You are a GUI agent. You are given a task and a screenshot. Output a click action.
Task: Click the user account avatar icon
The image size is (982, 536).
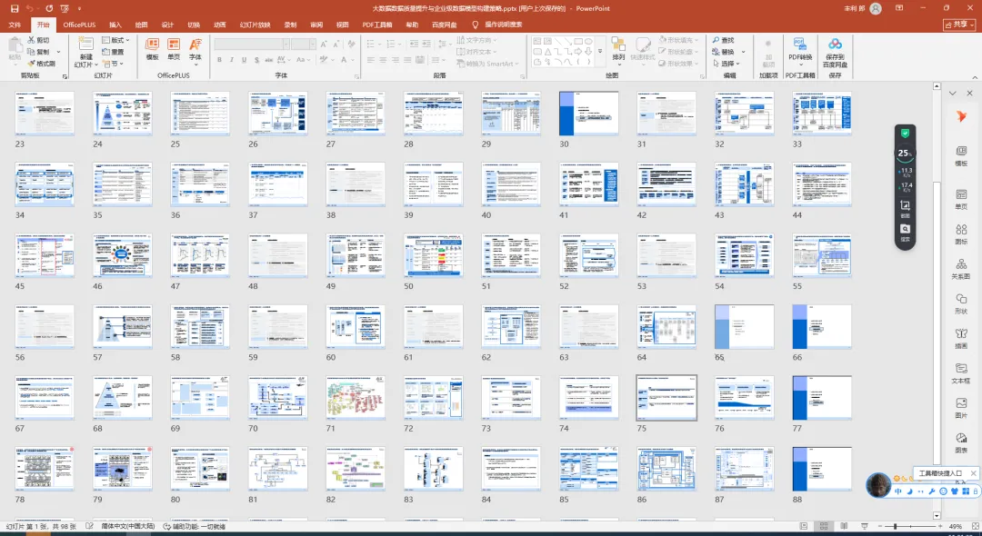coord(876,9)
